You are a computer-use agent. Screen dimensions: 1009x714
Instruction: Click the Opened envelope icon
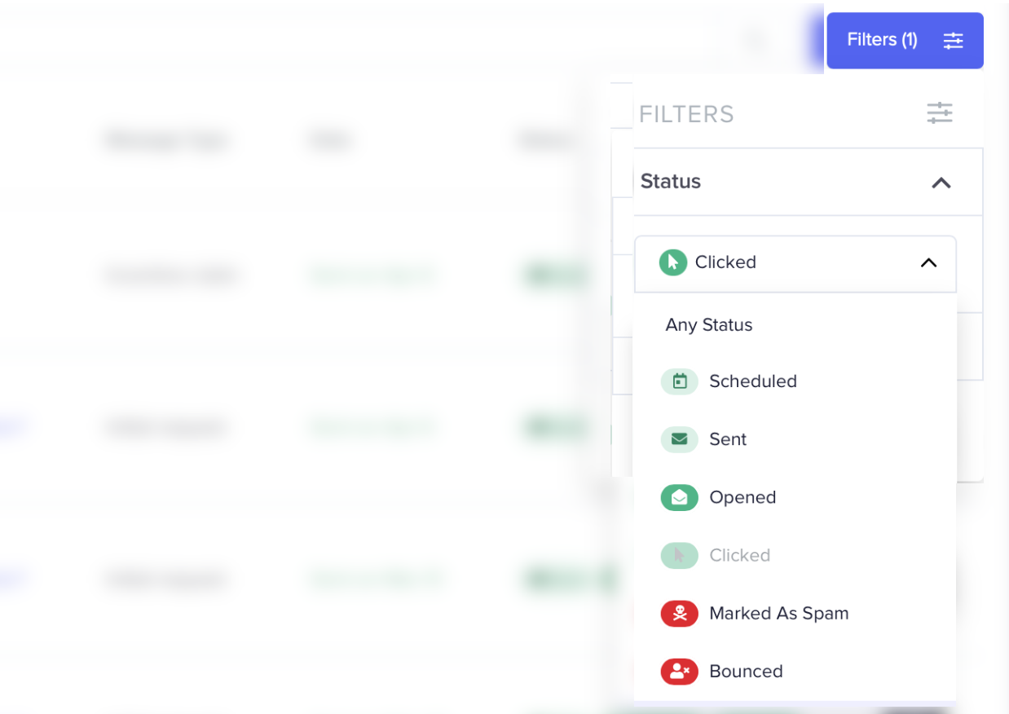pyautogui.click(x=679, y=497)
